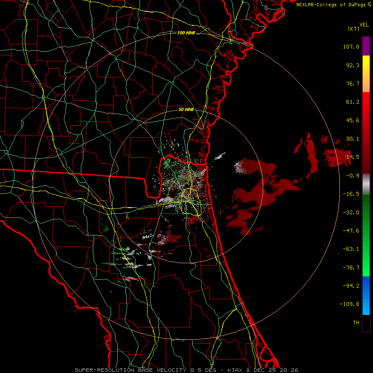
Task: Select the -63.1 legend value
Action: 351,249
